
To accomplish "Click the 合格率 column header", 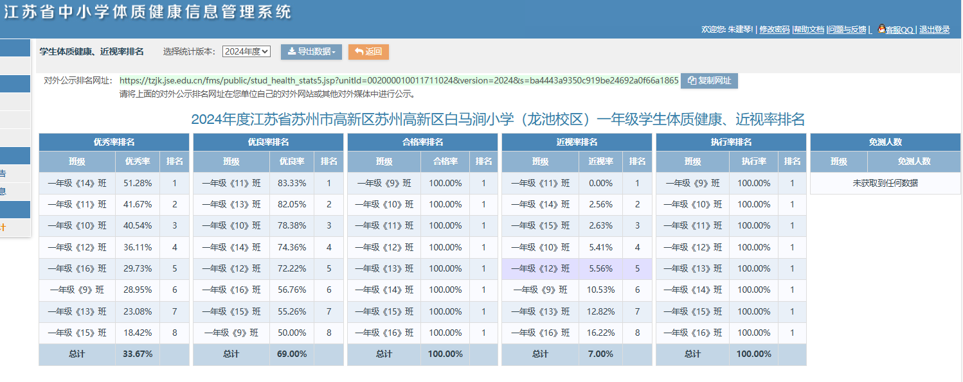I will point(446,162).
